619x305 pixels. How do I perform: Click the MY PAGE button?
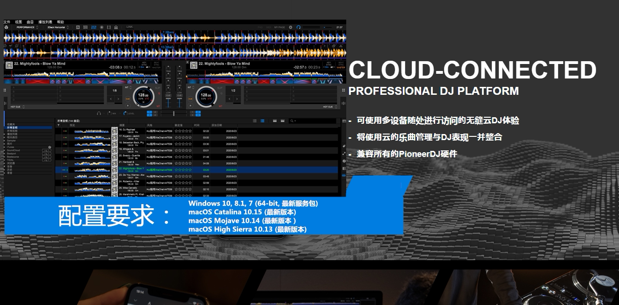click(x=279, y=27)
